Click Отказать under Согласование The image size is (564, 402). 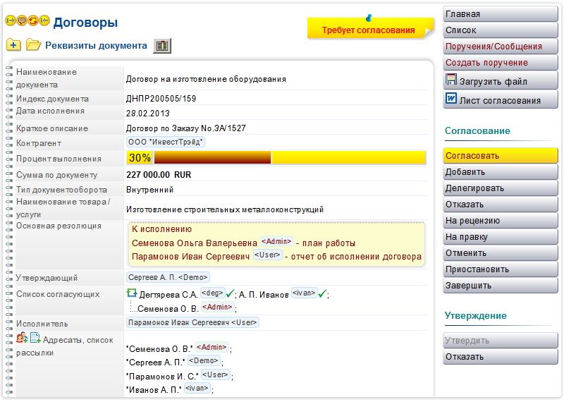(x=501, y=205)
